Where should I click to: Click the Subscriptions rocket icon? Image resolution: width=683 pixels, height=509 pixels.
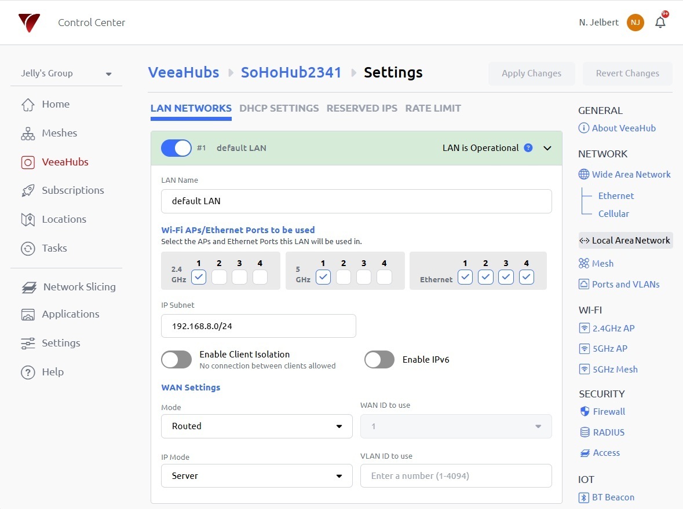point(28,190)
